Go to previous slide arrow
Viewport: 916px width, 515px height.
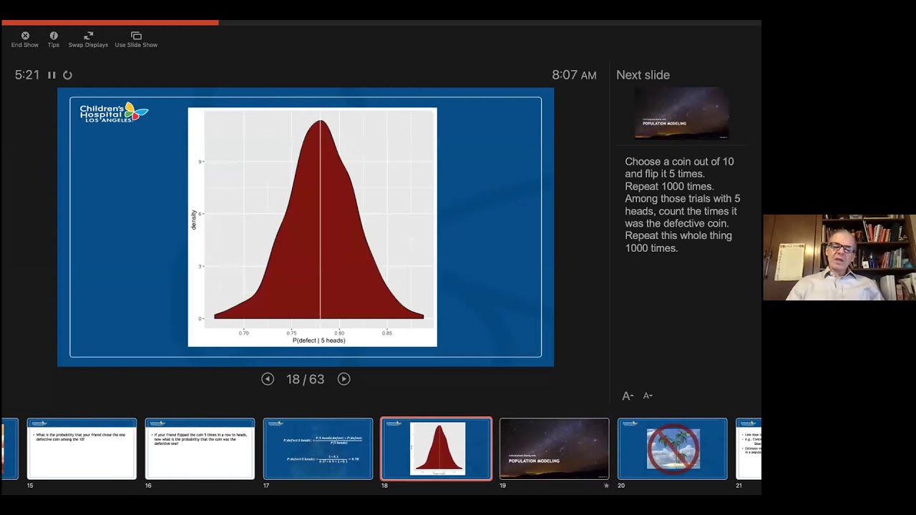[268, 379]
